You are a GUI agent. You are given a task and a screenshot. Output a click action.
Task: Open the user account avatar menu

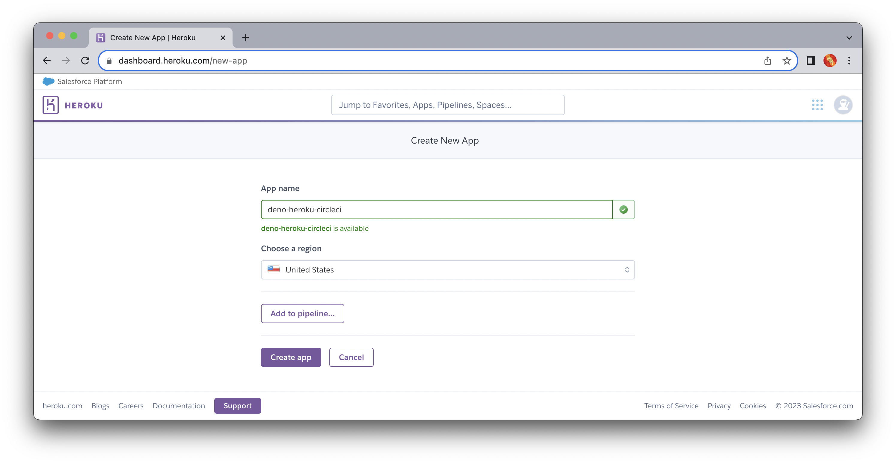coord(843,105)
